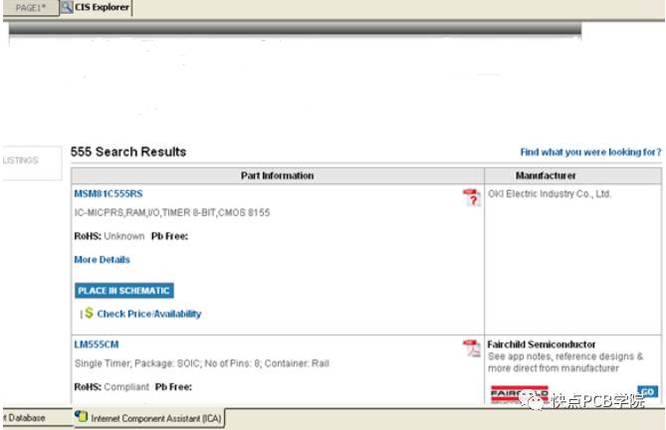
Task: Switch to the PAGE1 tab
Action: coord(31,8)
